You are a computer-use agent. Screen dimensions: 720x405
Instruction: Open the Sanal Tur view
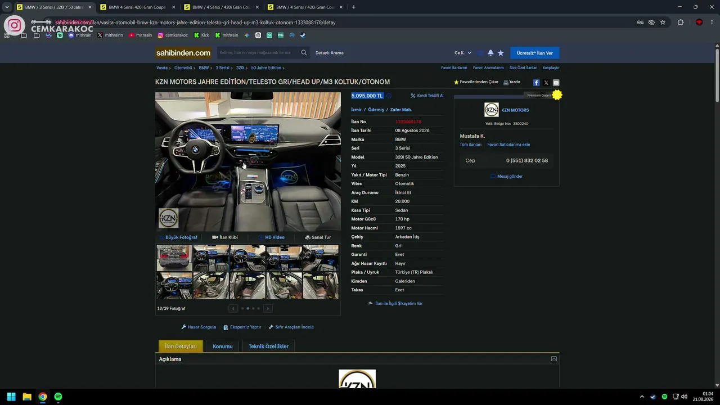[318, 237]
